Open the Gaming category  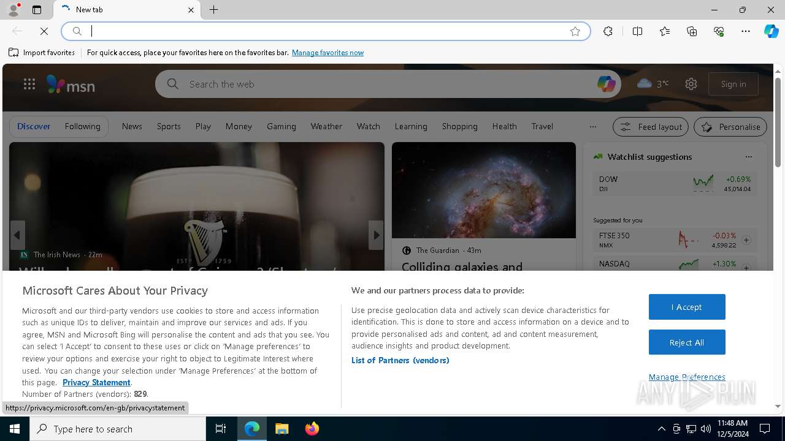pyautogui.click(x=281, y=126)
